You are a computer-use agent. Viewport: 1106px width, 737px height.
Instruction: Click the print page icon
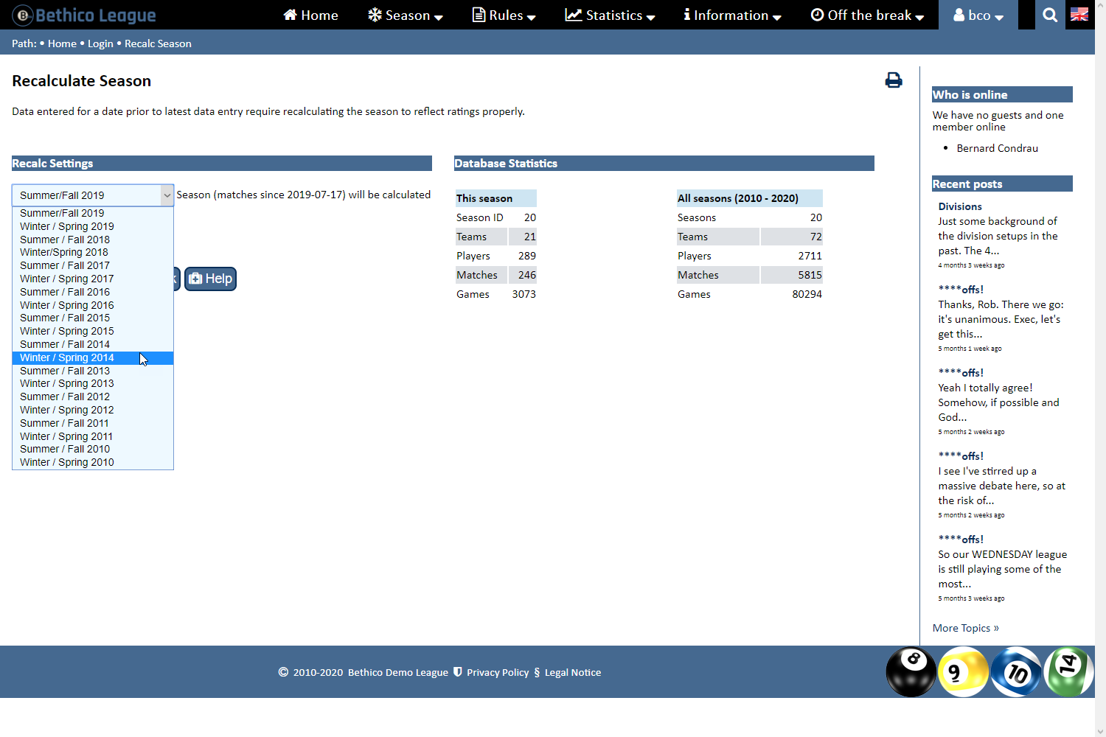coord(893,80)
